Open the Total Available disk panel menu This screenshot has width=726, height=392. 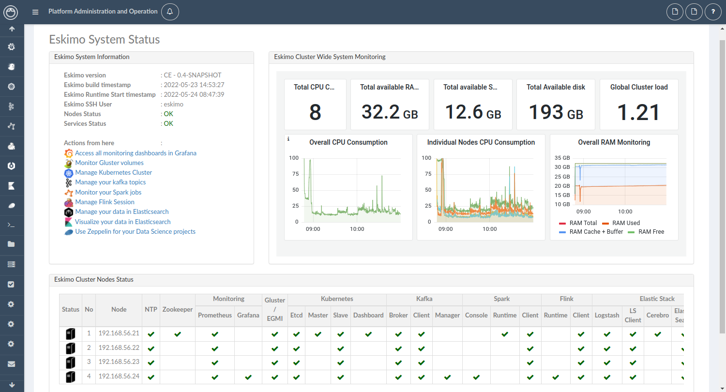556,87
